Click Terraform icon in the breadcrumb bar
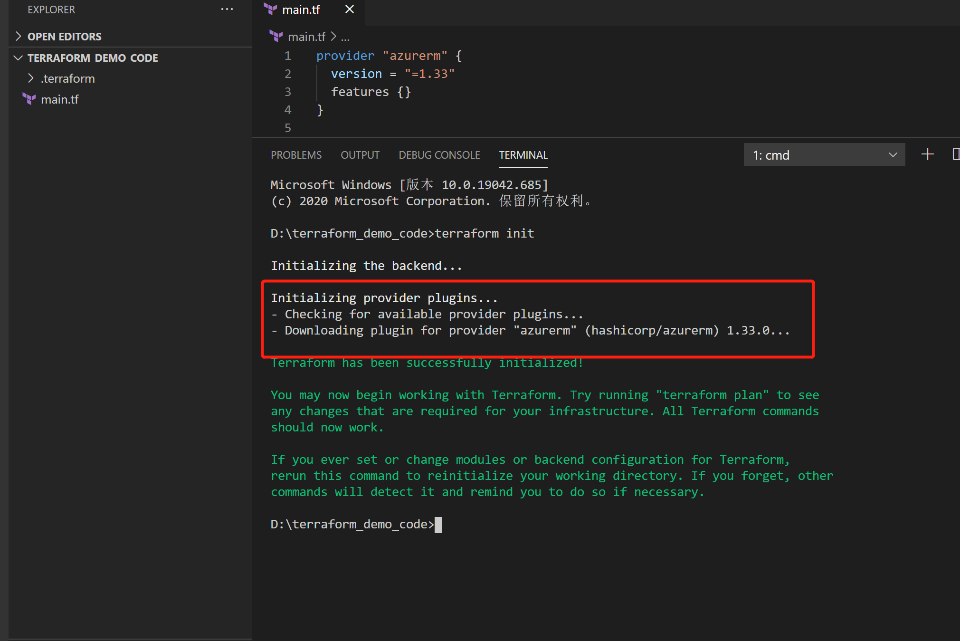This screenshot has width=960, height=641. pyautogui.click(x=276, y=36)
